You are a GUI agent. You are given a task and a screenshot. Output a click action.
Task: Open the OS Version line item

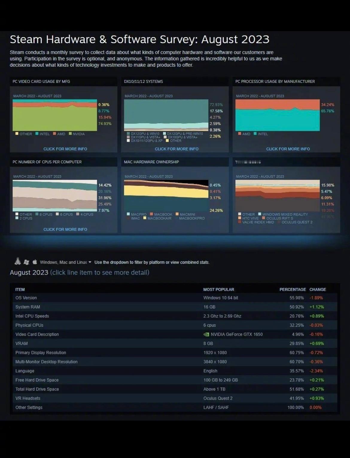coord(175,298)
